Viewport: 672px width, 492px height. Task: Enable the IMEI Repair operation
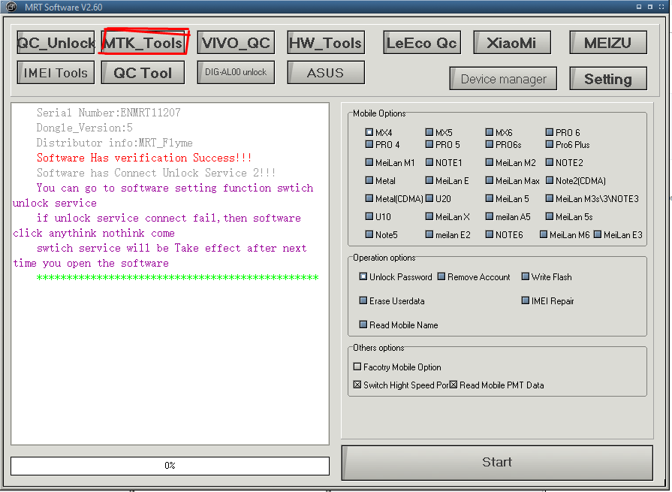(x=525, y=300)
